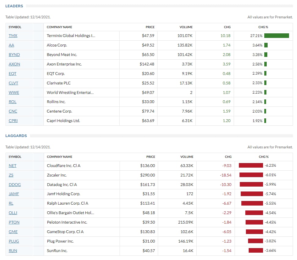Click GameStop Corp. Cl A company name
Screen dimensions: 297x260
pyautogui.click(x=65, y=232)
